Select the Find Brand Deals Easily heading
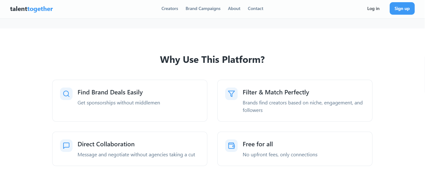This screenshot has height=191, width=425. 110,92
